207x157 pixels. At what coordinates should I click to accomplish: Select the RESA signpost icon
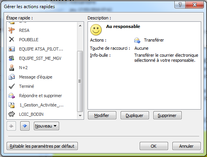(12, 30)
